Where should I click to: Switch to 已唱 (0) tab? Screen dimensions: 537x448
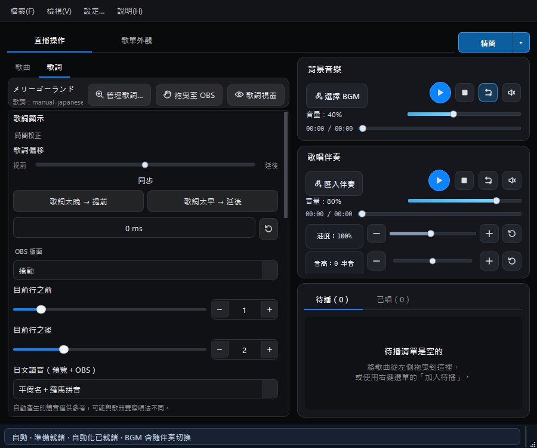tap(393, 300)
